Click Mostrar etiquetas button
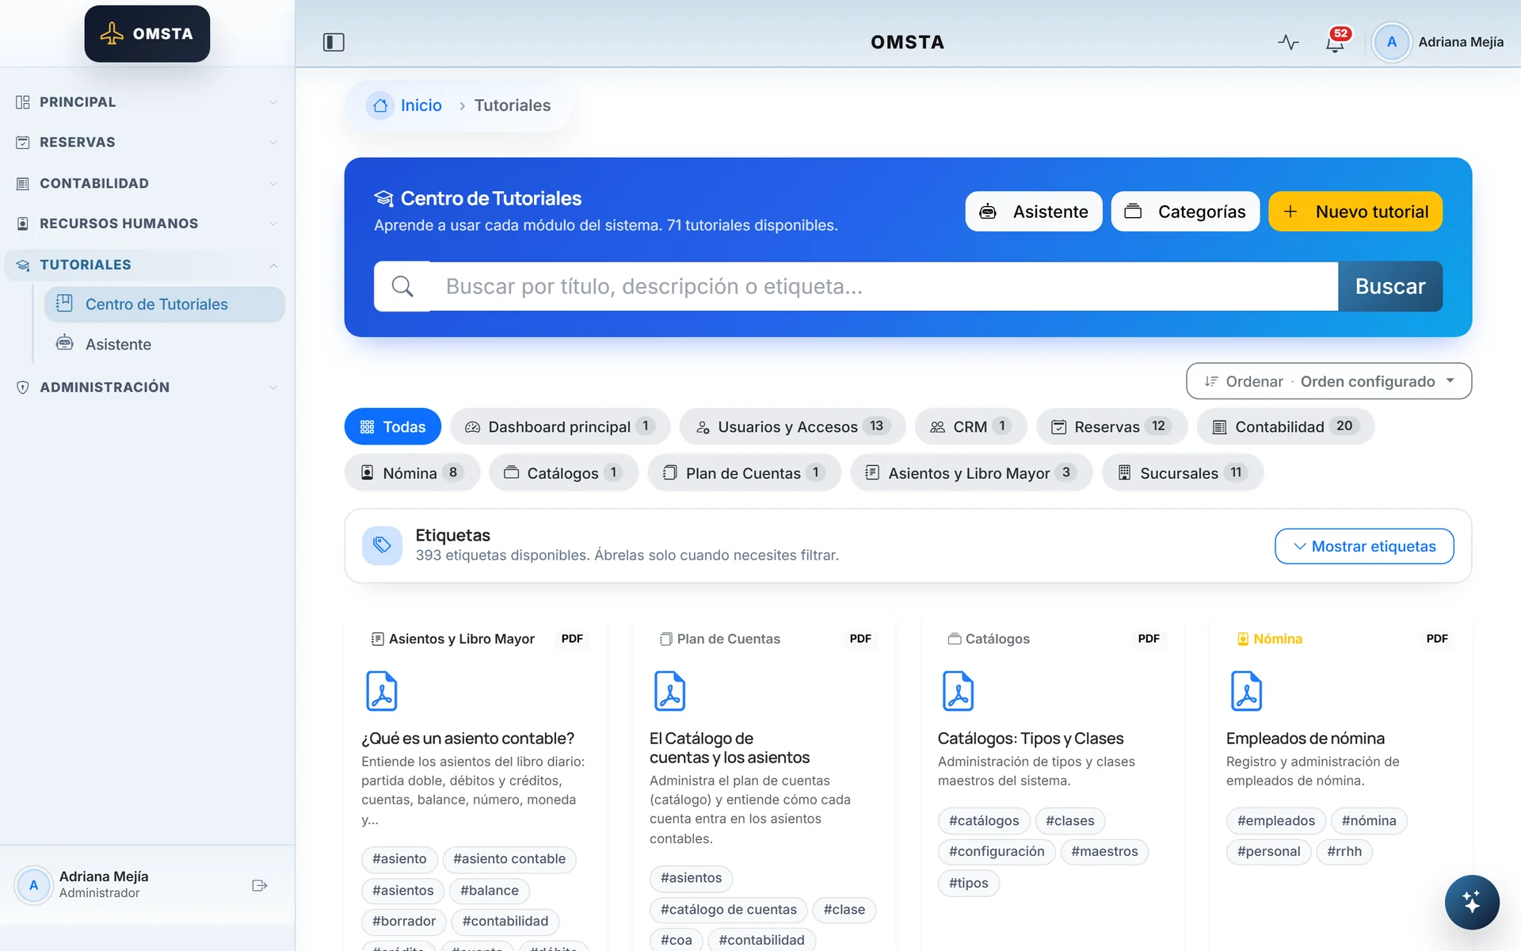The image size is (1521, 951). (1364, 546)
